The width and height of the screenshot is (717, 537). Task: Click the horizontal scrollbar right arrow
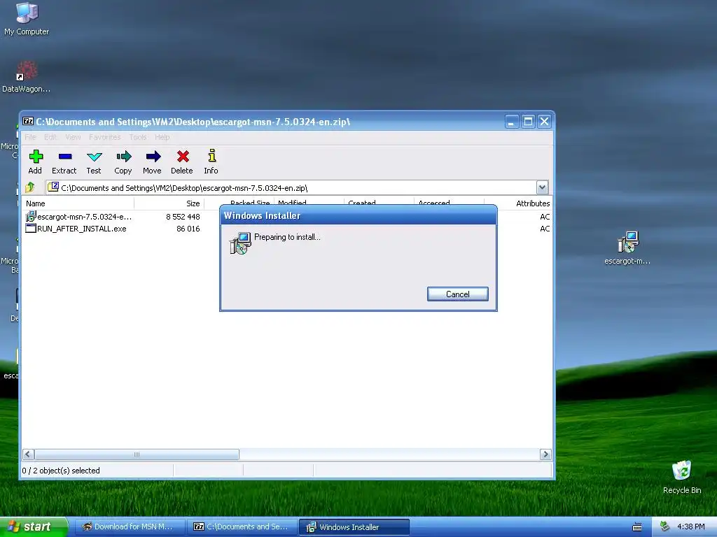545,454
